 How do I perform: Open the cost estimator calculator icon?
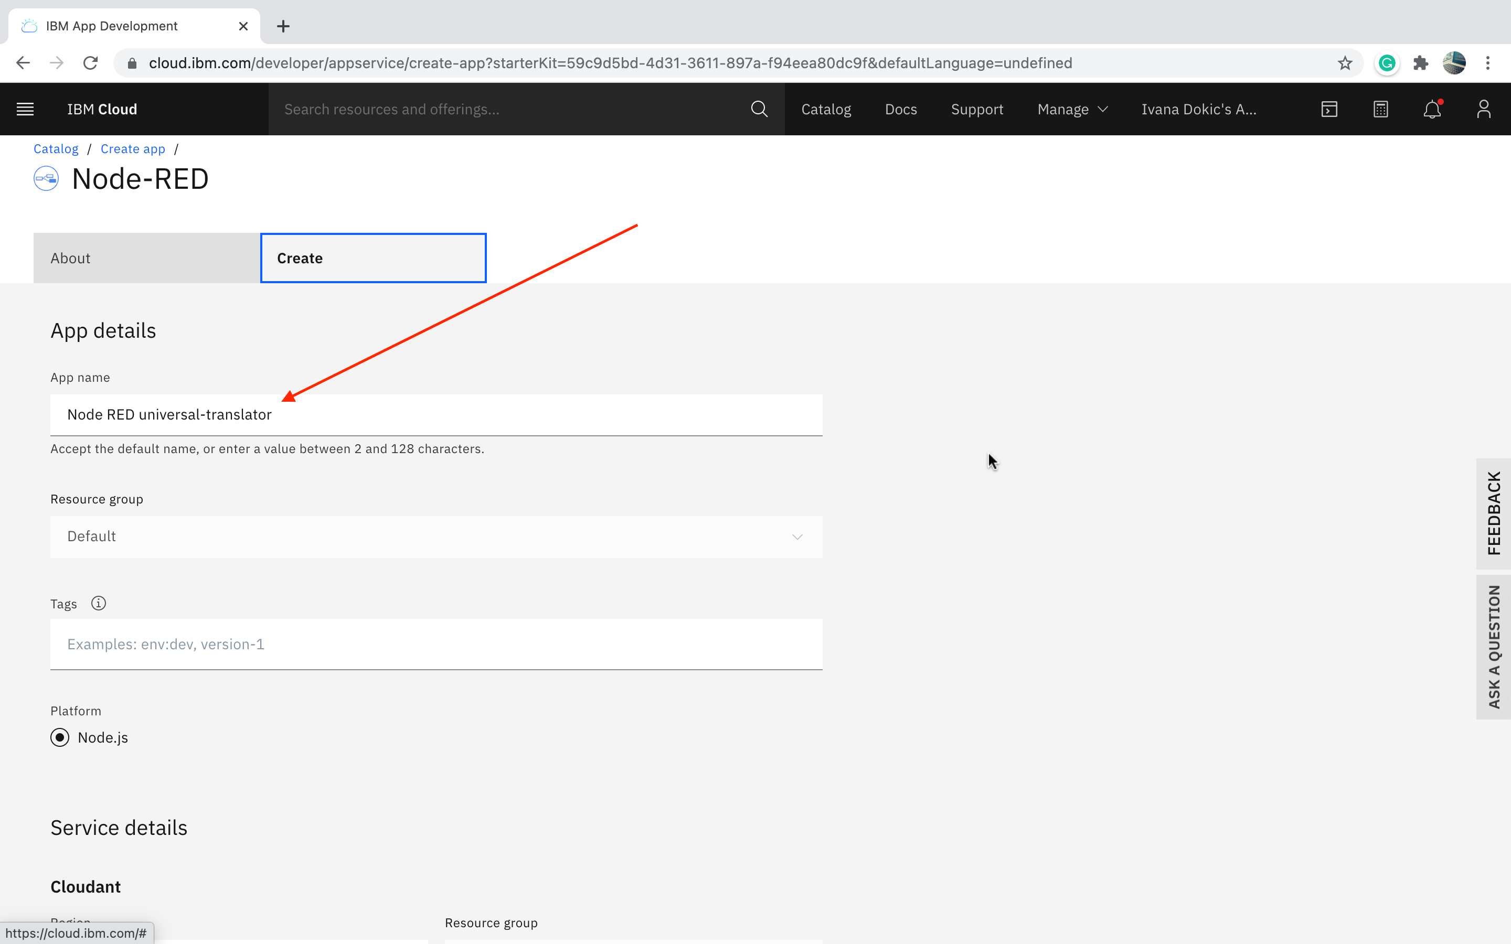click(1380, 109)
